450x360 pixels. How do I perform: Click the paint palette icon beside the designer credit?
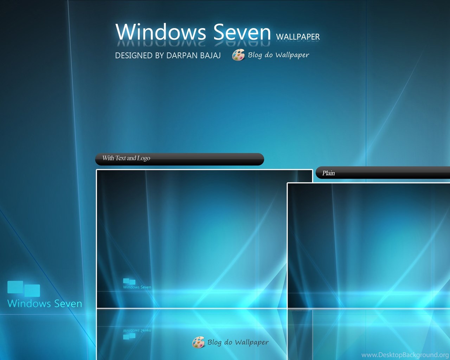238,55
